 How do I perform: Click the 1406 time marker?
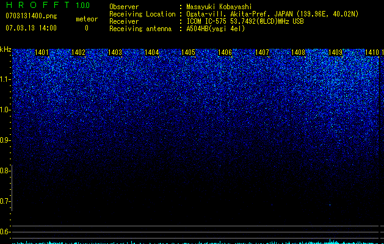coord(225,52)
